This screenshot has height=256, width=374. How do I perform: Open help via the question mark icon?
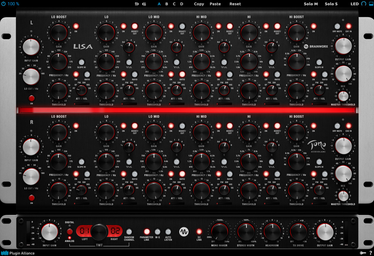[370, 253]
